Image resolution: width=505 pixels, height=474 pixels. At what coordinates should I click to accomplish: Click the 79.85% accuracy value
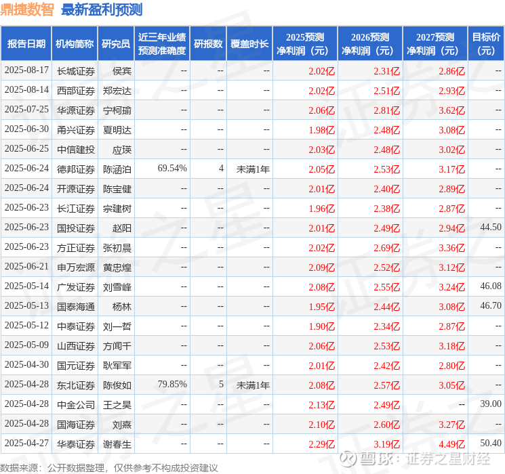(172, 384)
